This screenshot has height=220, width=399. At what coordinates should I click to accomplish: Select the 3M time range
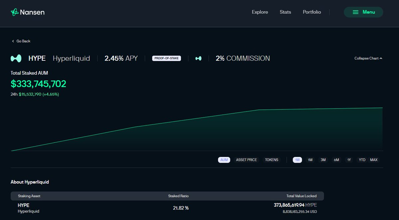323,160
